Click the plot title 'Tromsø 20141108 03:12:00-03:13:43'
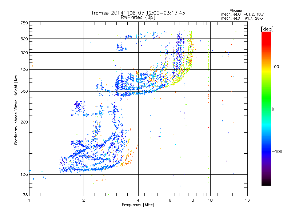 coord(138,13)
